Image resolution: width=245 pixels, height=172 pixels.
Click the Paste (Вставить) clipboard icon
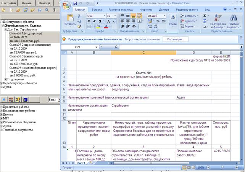point(70,18)
